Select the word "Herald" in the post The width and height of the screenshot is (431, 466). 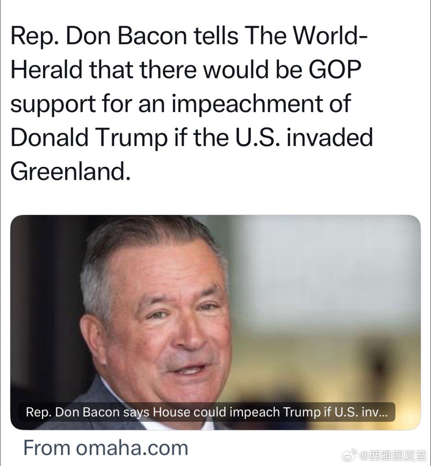[x=46, y=70]
